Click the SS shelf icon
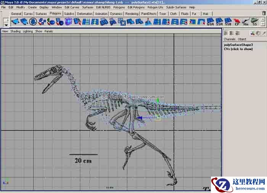 coord(255,22)
